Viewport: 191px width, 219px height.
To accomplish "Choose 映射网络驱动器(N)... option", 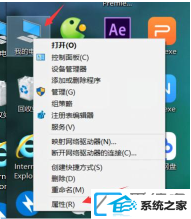I will (84, 142).
